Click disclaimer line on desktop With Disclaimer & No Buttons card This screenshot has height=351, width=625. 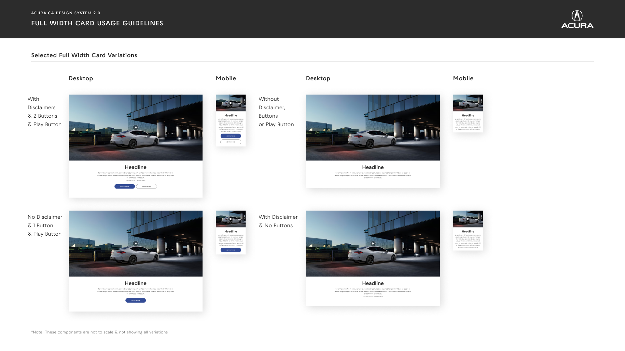click(x=373, y=296)
